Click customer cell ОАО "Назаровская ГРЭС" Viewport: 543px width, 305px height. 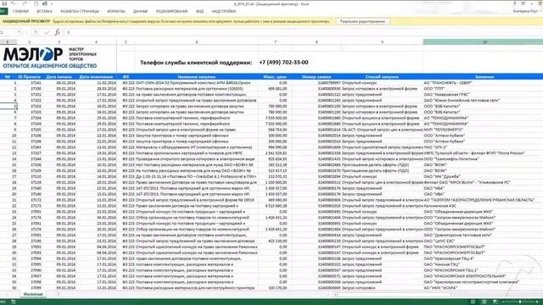[447, 94]
